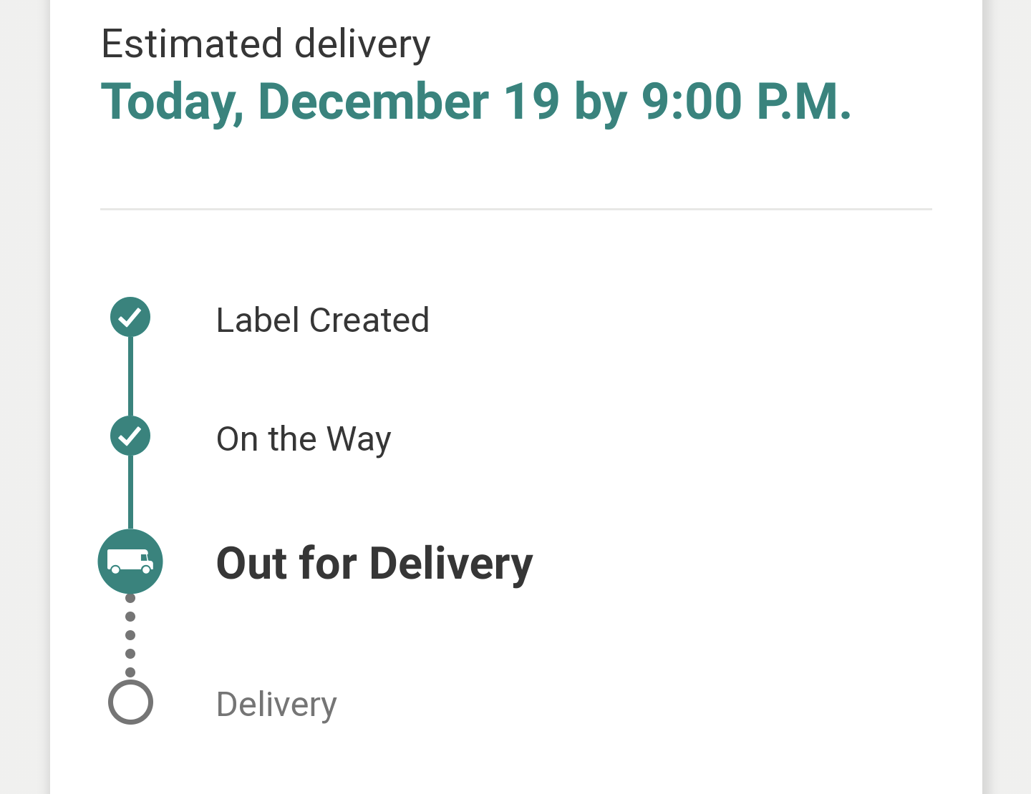
Task: Click the Label Created checkmark icon
Action: pos(130,317)
